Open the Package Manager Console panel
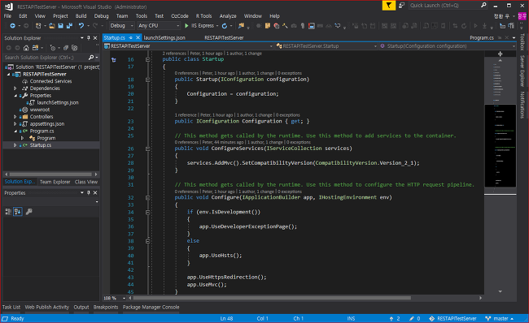This screenshot has height=323, width=529. click(151, 308)
